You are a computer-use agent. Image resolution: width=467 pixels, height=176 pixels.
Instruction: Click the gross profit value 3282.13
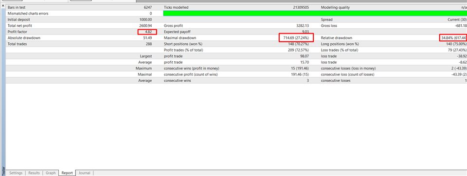click(302, 26)
